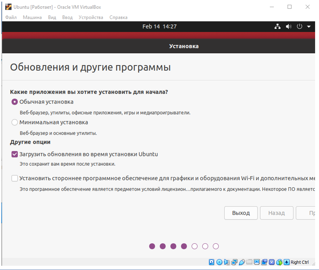Screen dimensions: 319x270
Task: Enable 'Установить стороннее программное обеспечение' checkbox
Action: point(15,178)
